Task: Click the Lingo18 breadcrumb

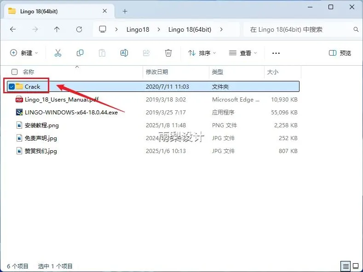Action: (x=138, y=29)
